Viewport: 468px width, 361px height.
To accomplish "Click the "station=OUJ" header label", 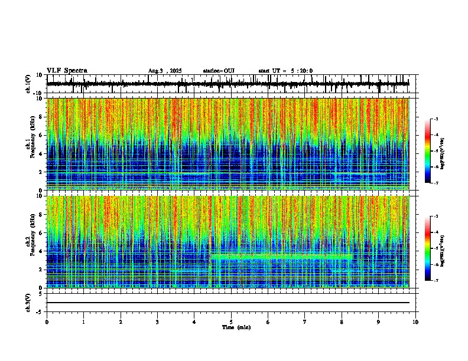I will pos(219,71).
